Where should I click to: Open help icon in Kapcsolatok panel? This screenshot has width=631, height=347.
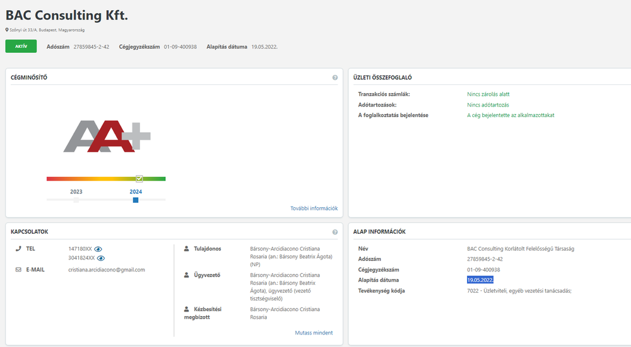pyautogui.click(x=335, y=232)
